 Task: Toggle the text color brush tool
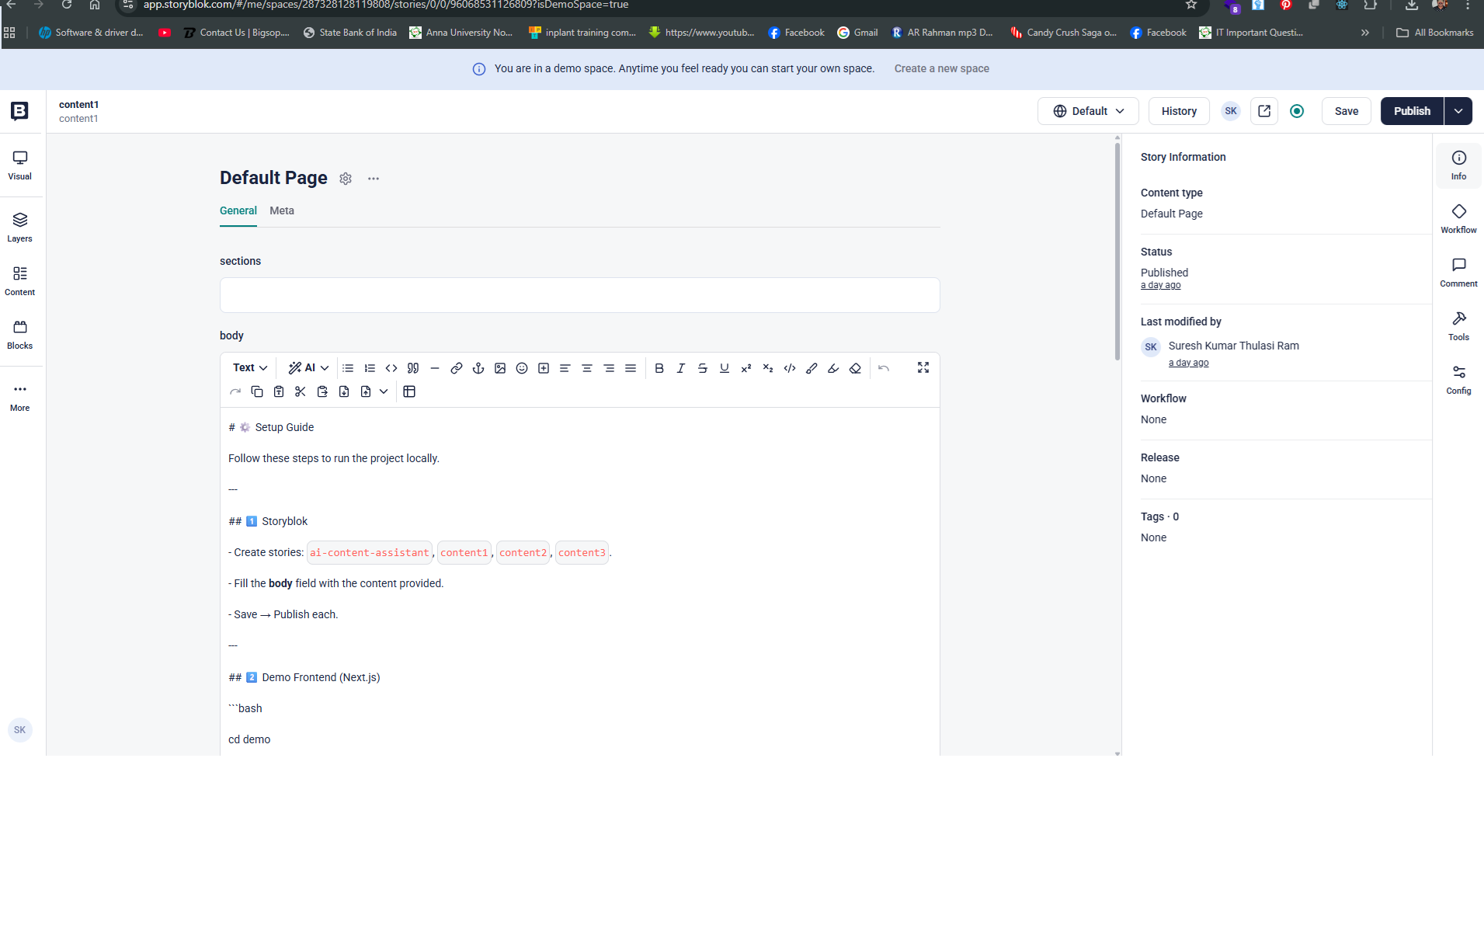(812, 368)
